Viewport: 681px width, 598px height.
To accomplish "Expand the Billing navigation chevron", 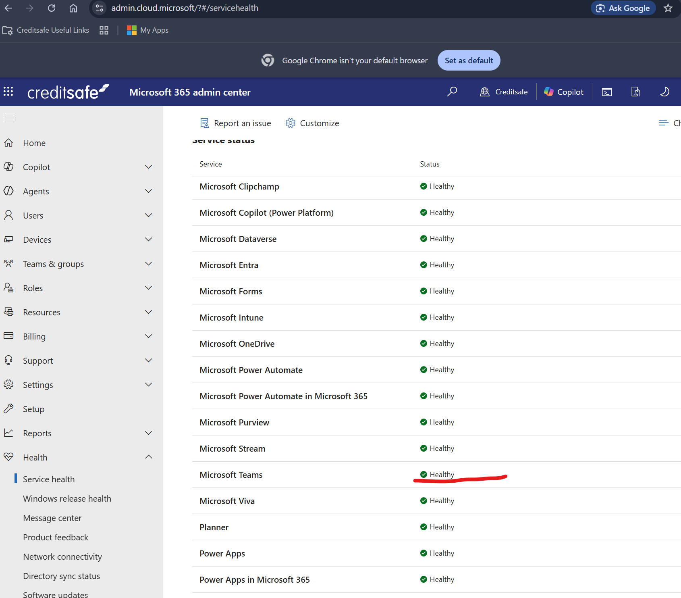I will point(149,336).
